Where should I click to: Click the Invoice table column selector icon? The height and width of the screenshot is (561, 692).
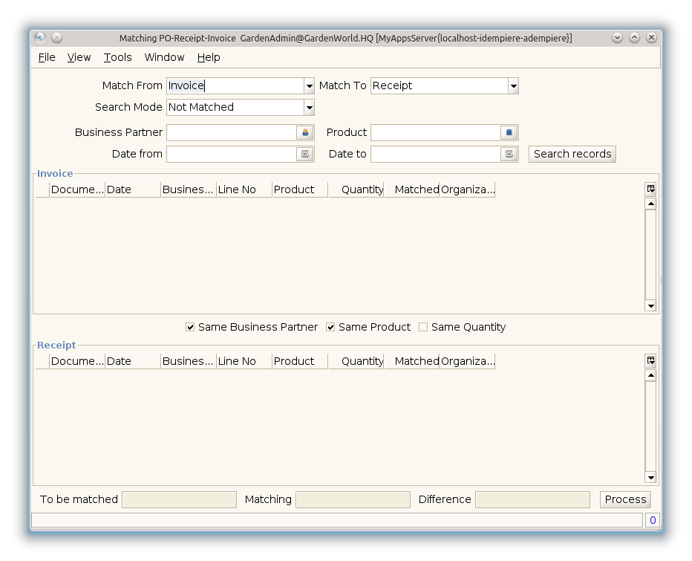tap(650, 189)
